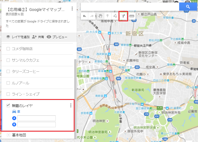Click ライン・シェイプ layer name
The image size is (198, 142).
click(x=26, y=94)
